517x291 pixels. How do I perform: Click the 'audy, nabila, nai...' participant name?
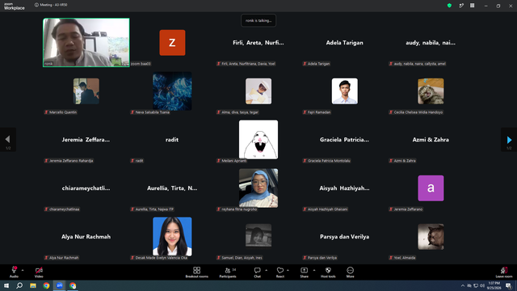click(431, 43)
